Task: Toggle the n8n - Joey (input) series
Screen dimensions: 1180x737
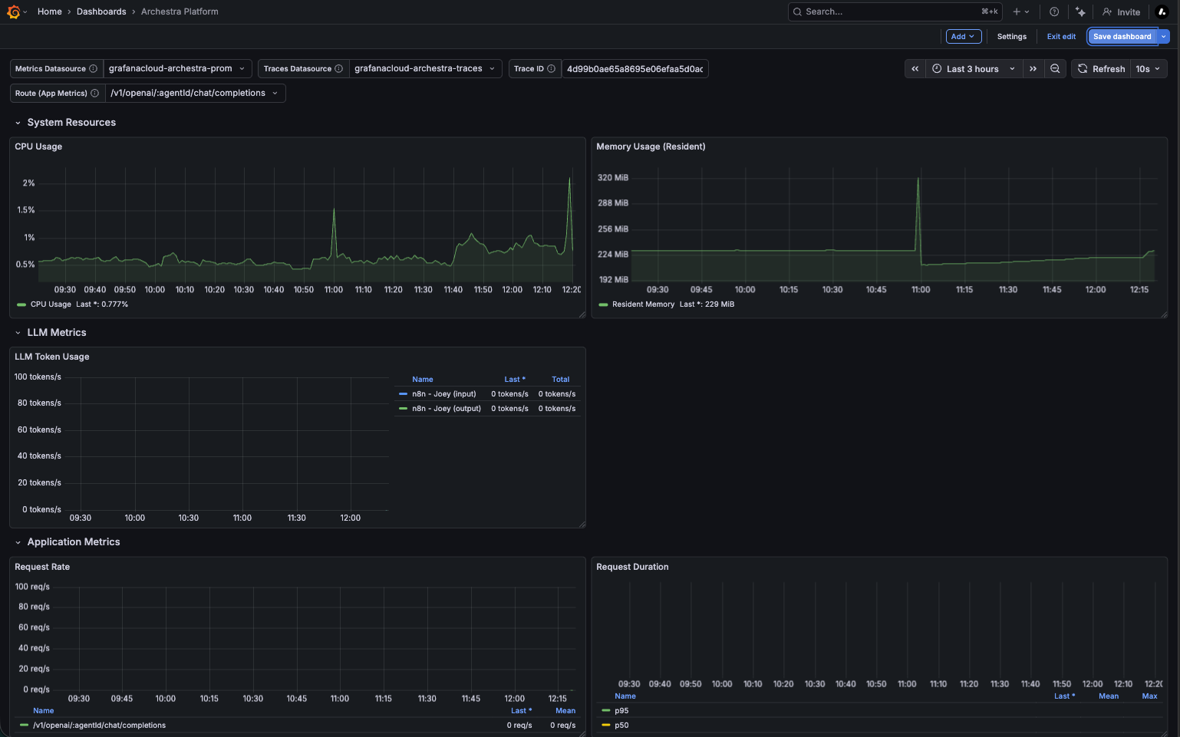Action: pos(443,394)
